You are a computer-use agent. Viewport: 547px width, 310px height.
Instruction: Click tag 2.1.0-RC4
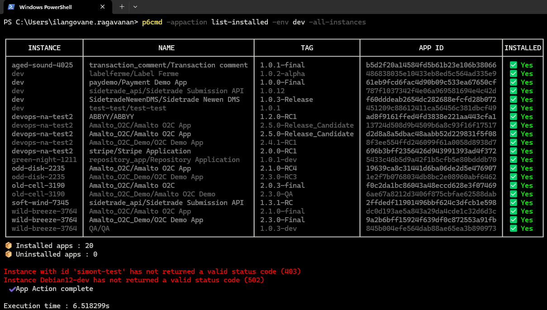278,168
